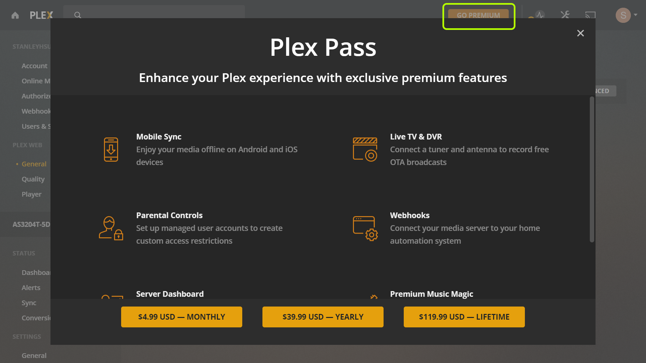Click the Live TV & DVR icon
The width and height of the screenshot is (646, 363).
(x=365, y=150)
